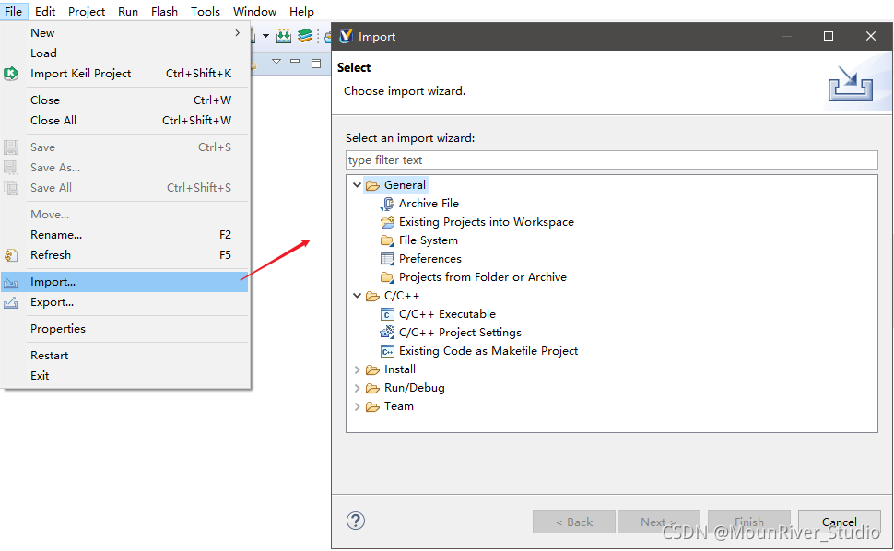Click the Preferences wizard icon

click(387, 259)
